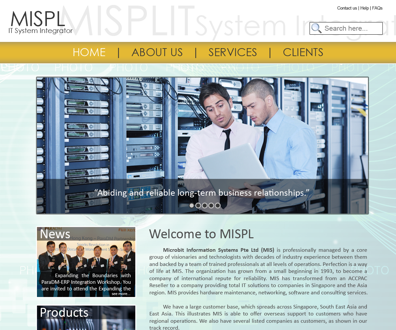Click the bold Microbit Information Systems Pte Ltd text
Image resolution: width=396 pixels, height=330 pixels.
[x=218, y=250]
